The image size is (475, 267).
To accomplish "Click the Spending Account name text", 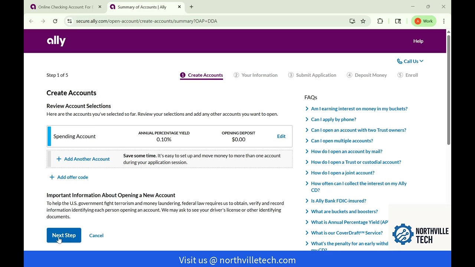I will [75, 136].
